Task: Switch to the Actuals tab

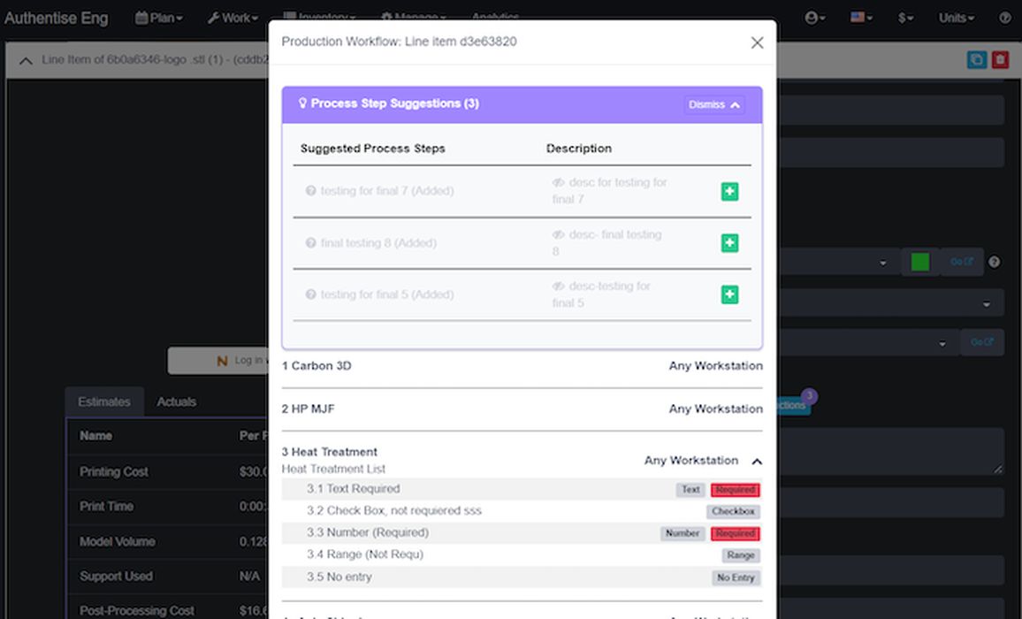Action: [x=176, y=401]
